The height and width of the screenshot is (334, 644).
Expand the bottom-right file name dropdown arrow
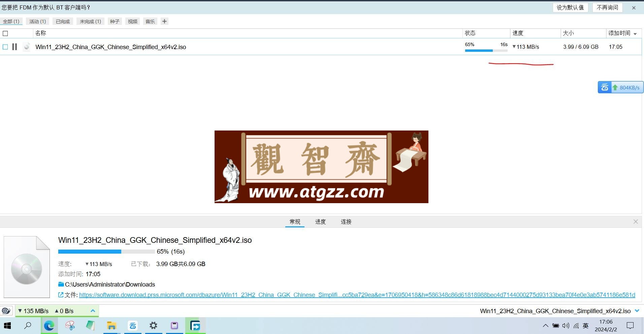click(637, 311)
